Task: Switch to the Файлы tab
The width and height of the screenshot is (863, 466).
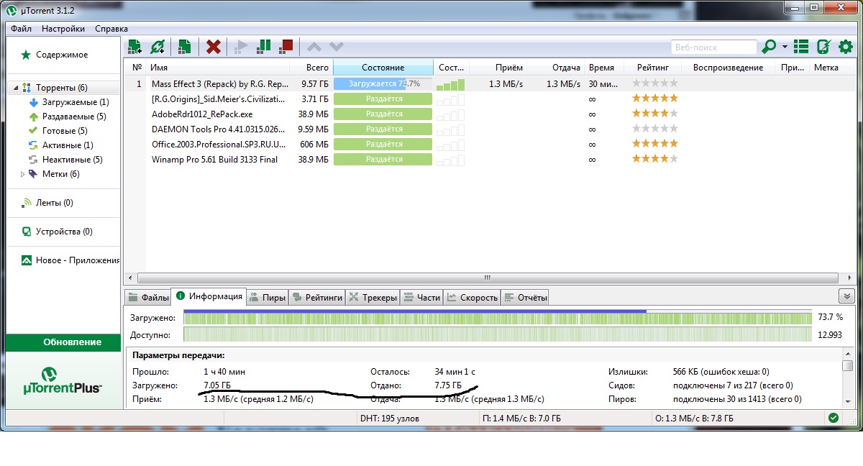Action: pos(148,297)
